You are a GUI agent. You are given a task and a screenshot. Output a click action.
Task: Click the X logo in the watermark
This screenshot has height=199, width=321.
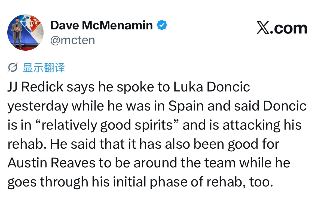pyautogui.click(x=263, y=28)
